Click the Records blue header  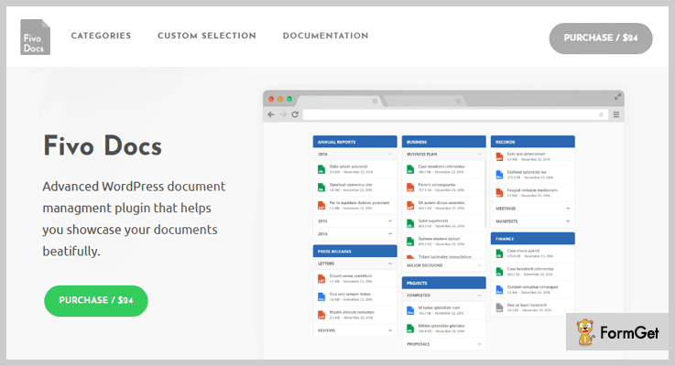coord(533,142)
